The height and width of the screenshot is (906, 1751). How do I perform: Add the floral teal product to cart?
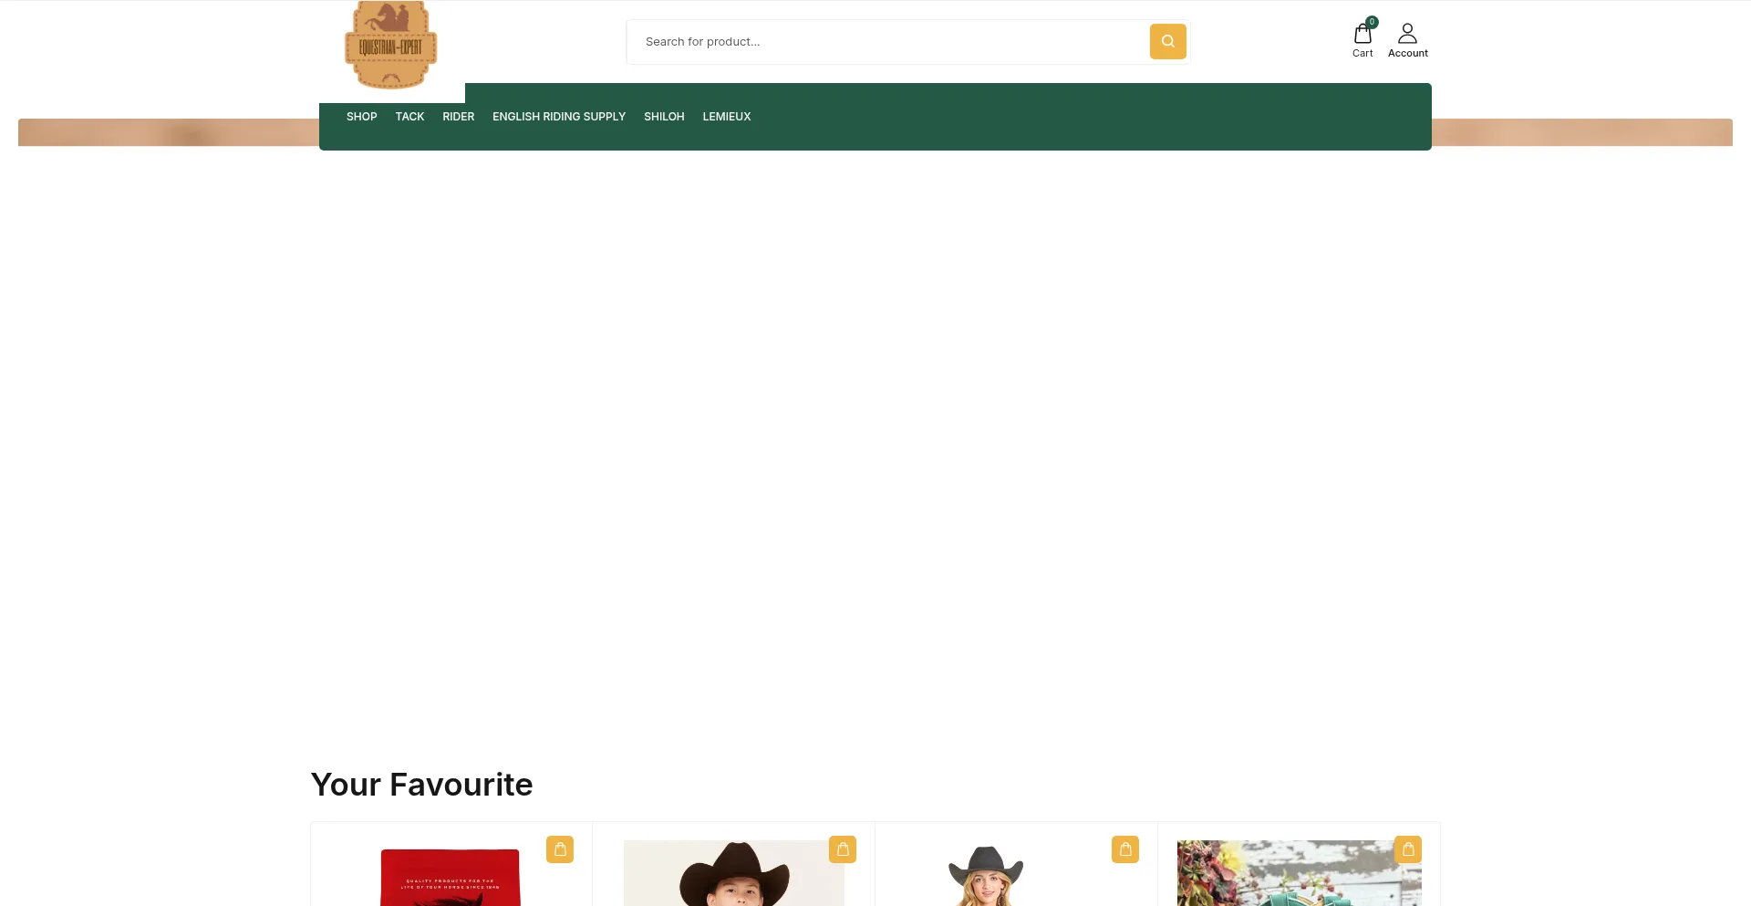tap(1408, 849)
